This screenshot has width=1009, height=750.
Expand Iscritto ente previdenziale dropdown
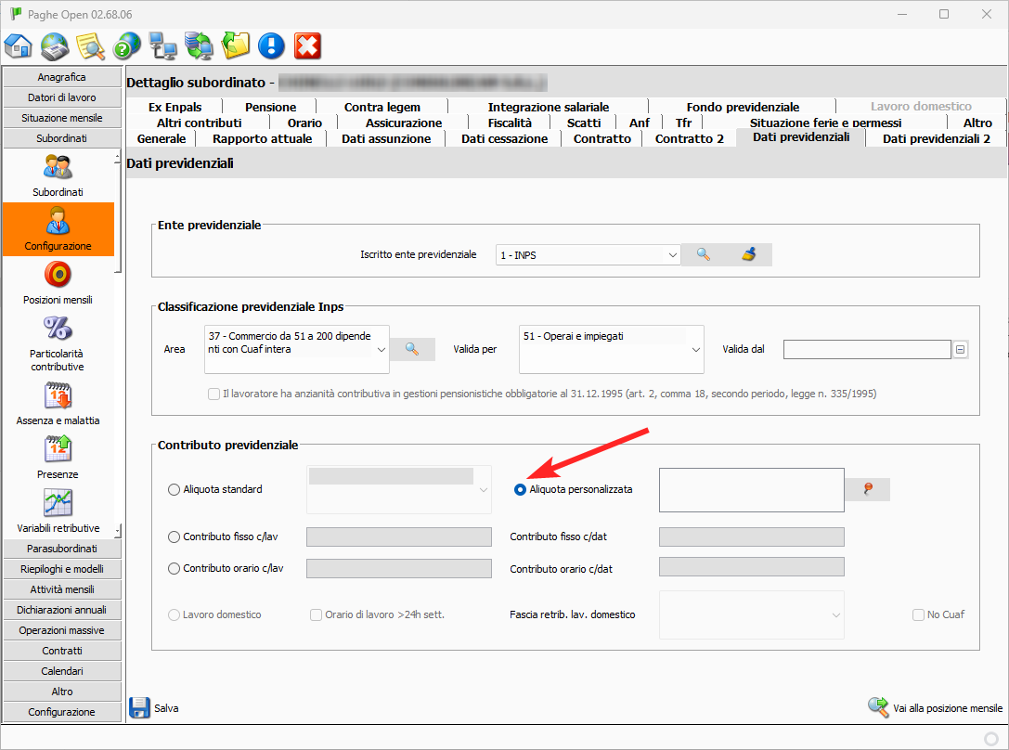[x=673, y=255]
